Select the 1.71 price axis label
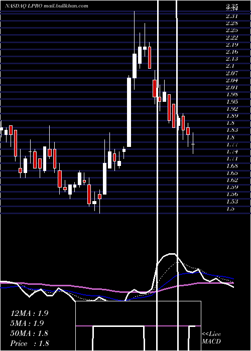Screen dimensions: 251x351 pos(232,159)
